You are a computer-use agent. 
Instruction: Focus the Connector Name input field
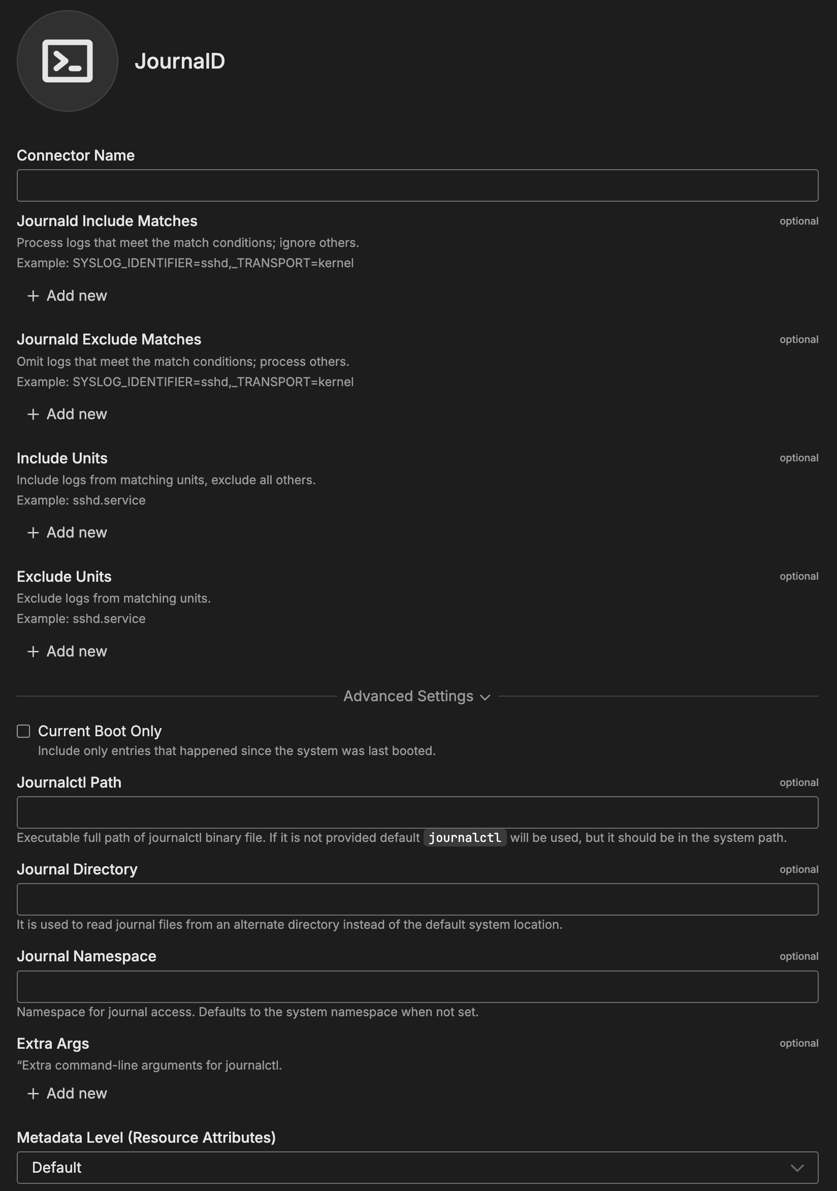tap(417, 185)
